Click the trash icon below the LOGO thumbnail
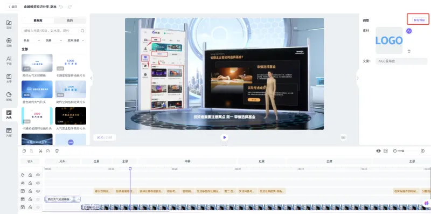Screen dimensions: 431x214 click(409, 51)
